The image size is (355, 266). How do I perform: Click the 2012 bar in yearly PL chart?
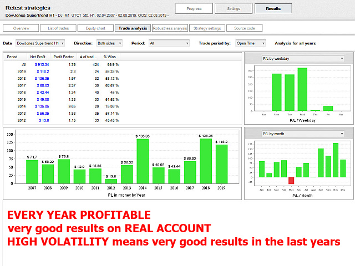(111, 181)
